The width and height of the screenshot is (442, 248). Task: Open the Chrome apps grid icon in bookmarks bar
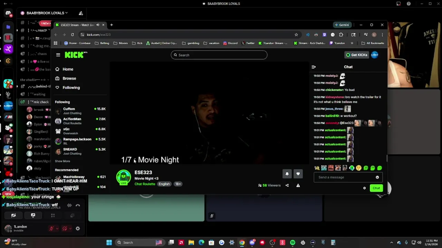pyautogui.click(x=55, y=43)
